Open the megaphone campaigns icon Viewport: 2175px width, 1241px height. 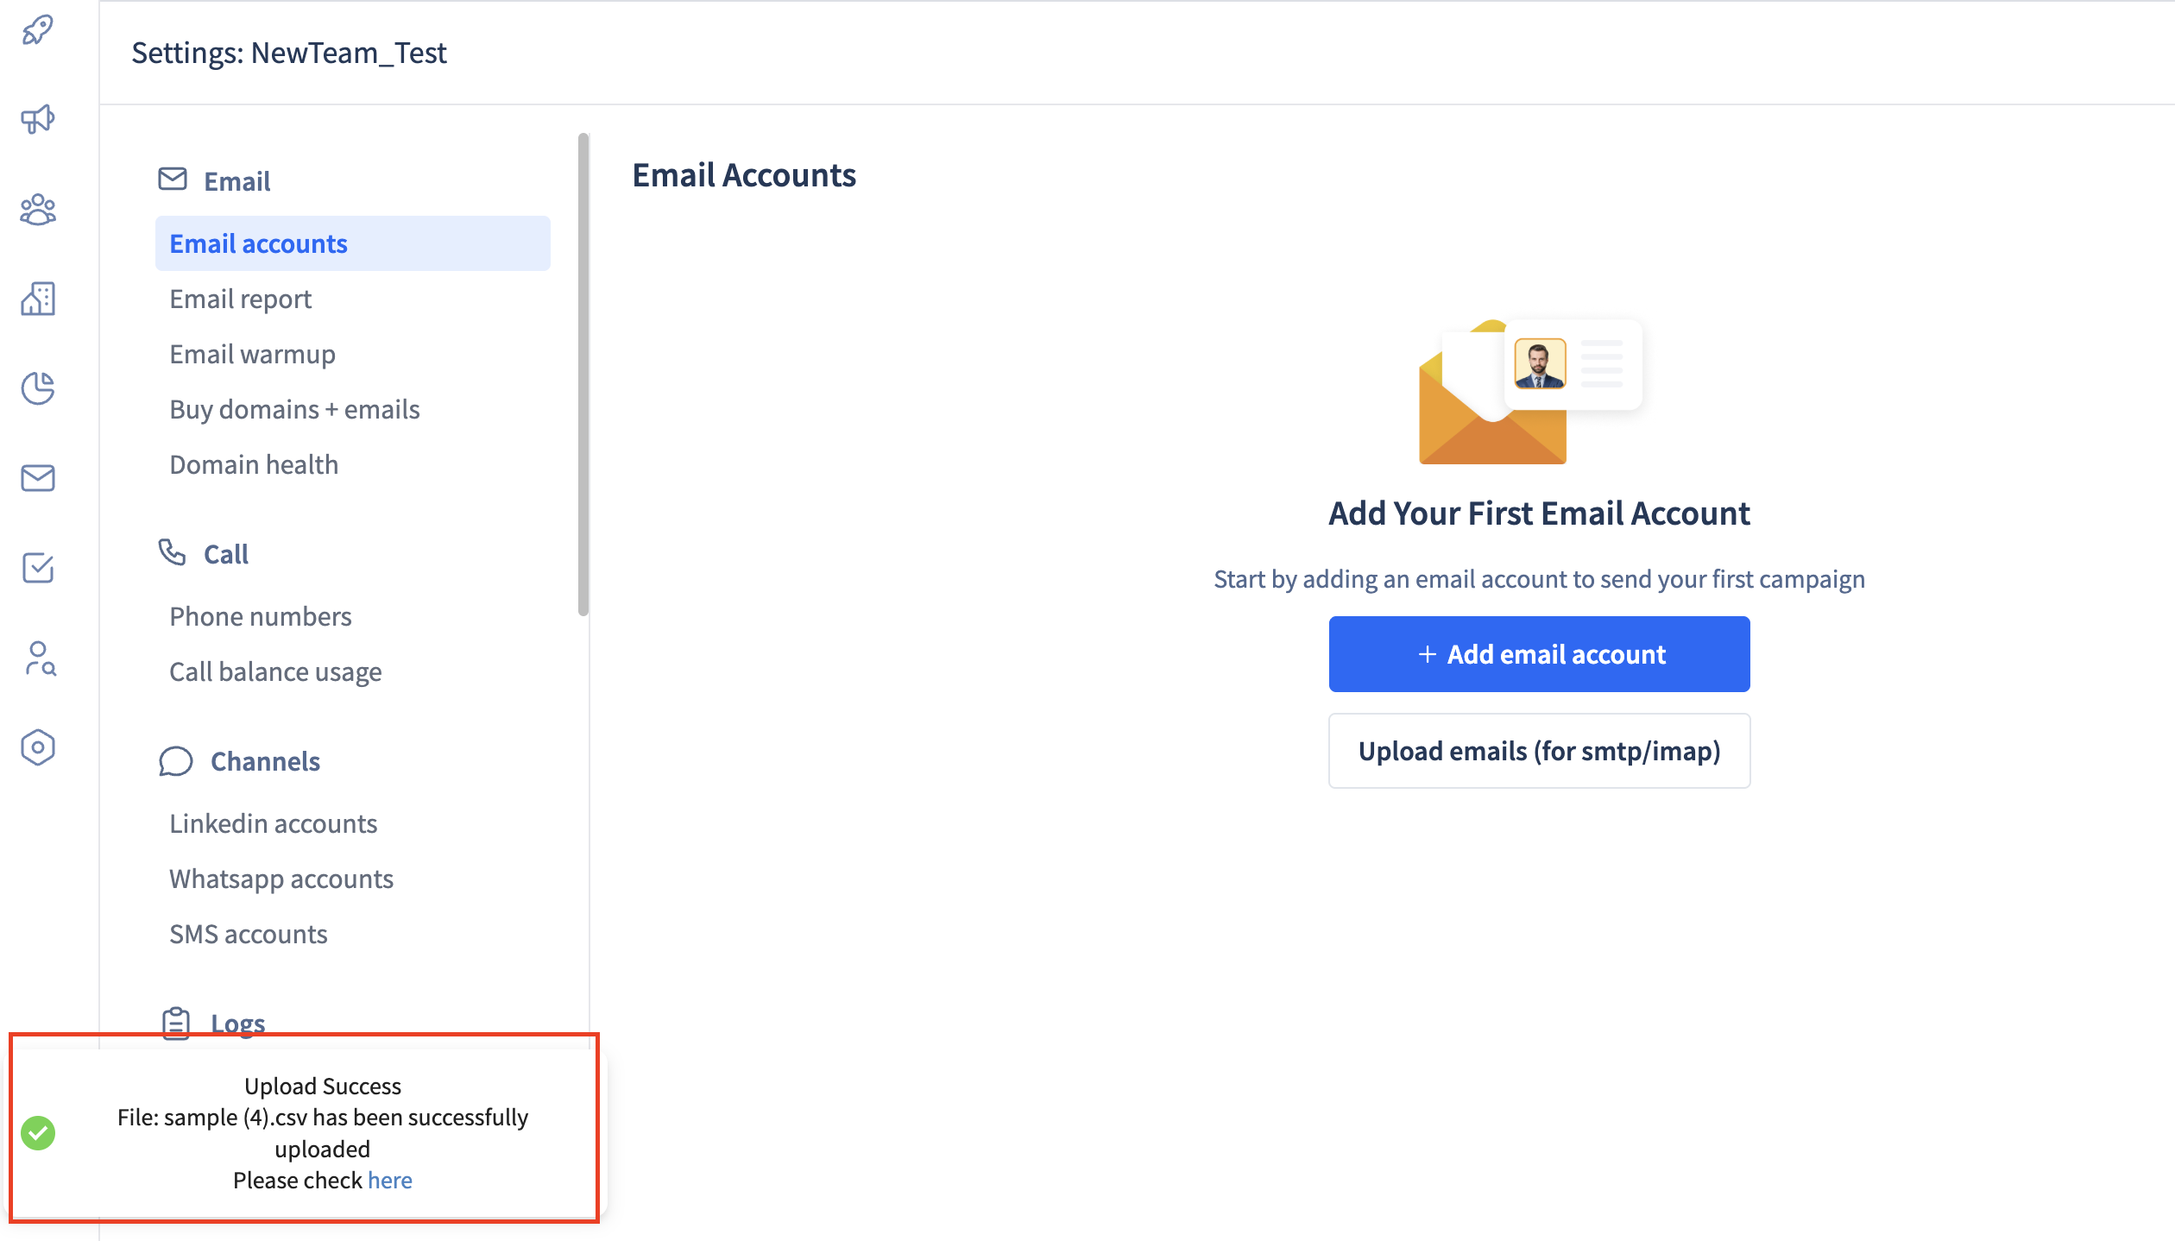click(x=38, y=119)
